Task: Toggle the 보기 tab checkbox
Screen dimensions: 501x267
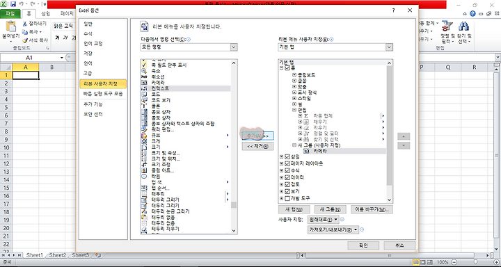Action: click(287, 192)
